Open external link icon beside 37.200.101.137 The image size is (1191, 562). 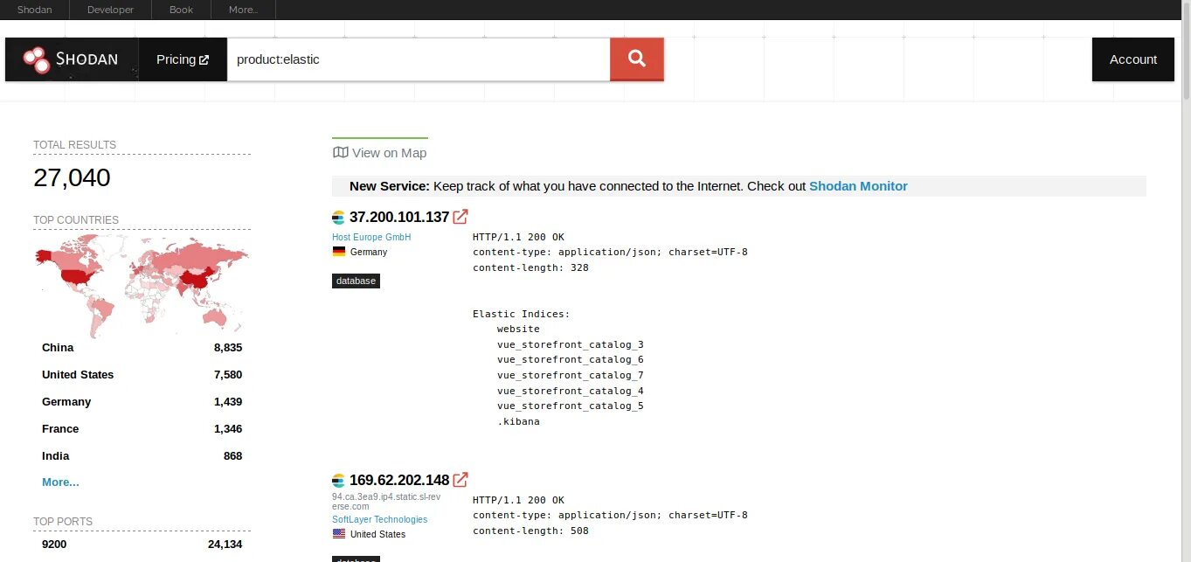[460, 217]
